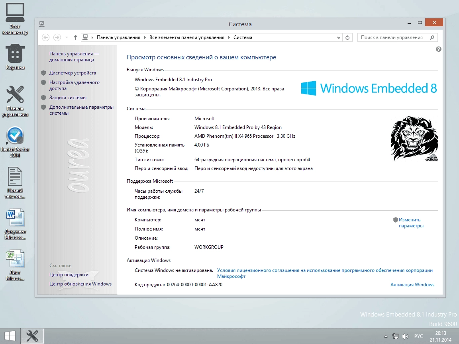Open Панель управления desktop shortcut
Viewport: 459px width, 344px height.
point(15,101)
